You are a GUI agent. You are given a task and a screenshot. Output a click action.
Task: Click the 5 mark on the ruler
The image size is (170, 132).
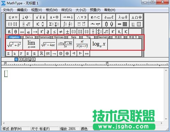107,63
